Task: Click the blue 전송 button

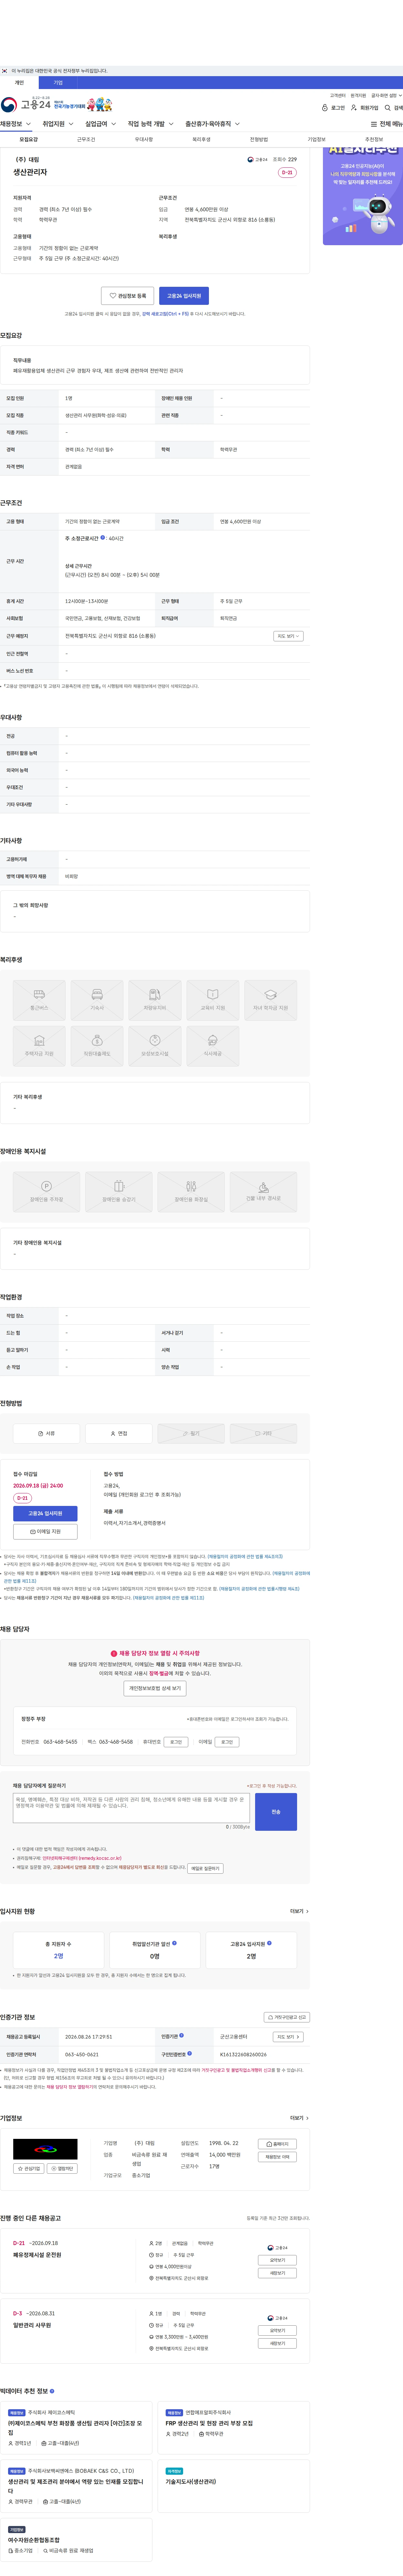Action: 276,1812
